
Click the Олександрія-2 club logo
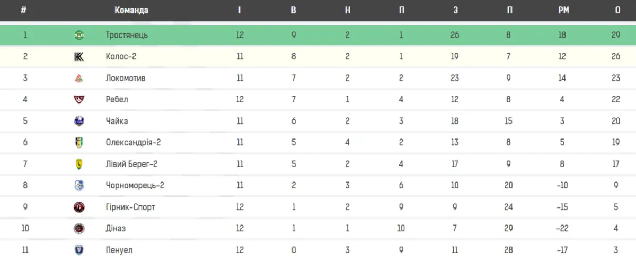(79, 143)
